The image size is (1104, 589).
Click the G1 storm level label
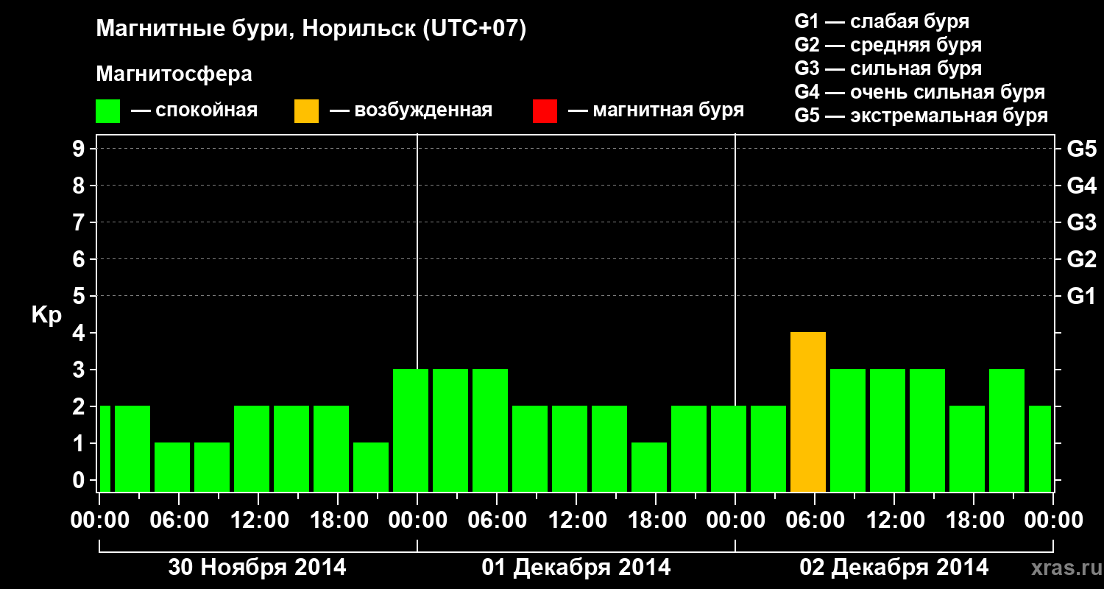click(x=1081, y=297)
